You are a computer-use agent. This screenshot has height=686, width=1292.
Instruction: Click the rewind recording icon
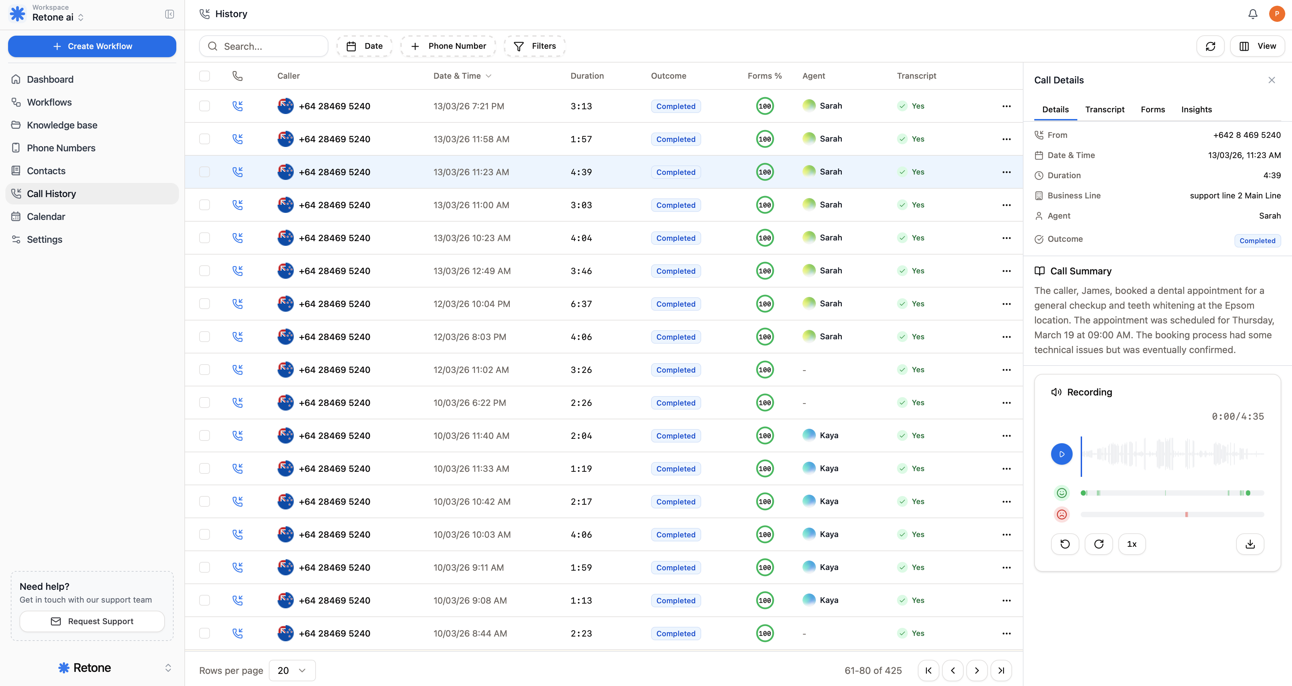1065,544
